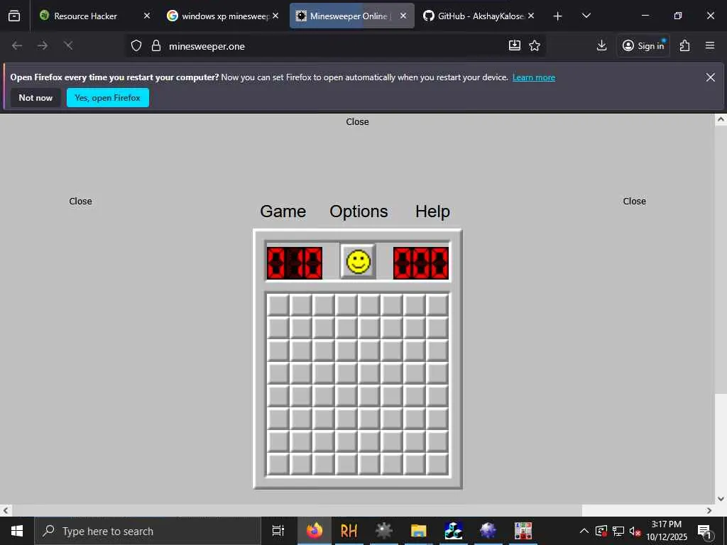Click the install site as app icon
Viewport: 727px width, 545px height.
pyautogui.click(x=515, y=45)
